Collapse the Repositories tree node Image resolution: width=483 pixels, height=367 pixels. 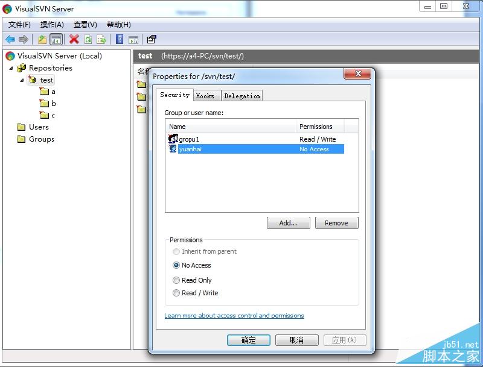[x=11, y=68]
